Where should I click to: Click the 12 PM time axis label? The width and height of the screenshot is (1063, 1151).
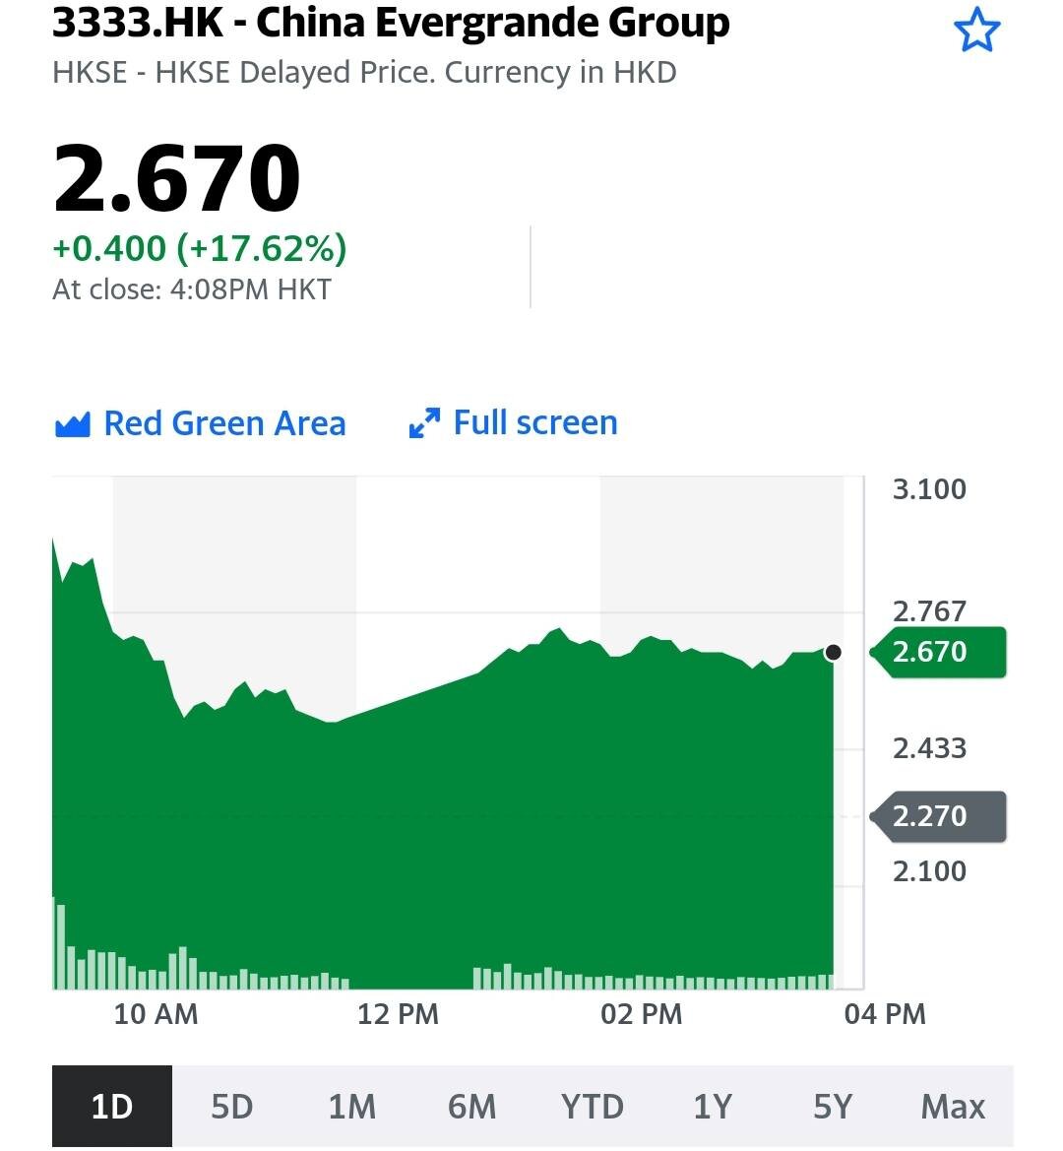pyautogui.click(x=398, y=1014)
